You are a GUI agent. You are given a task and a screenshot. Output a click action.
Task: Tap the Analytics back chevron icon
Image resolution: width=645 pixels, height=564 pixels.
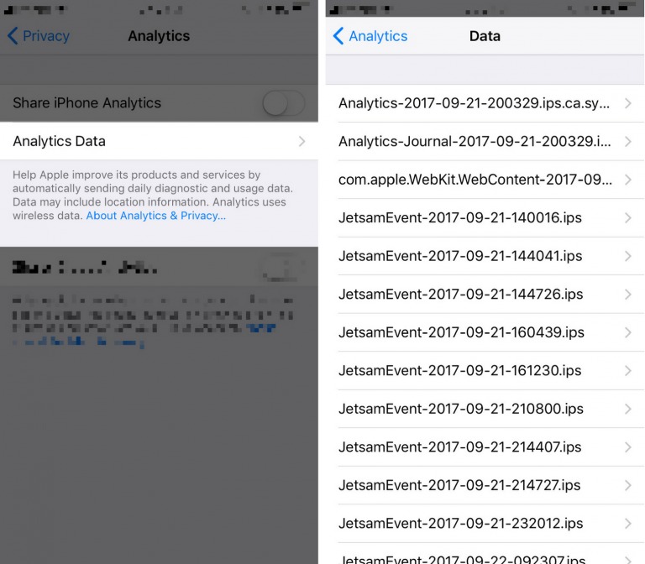(338, 36)
